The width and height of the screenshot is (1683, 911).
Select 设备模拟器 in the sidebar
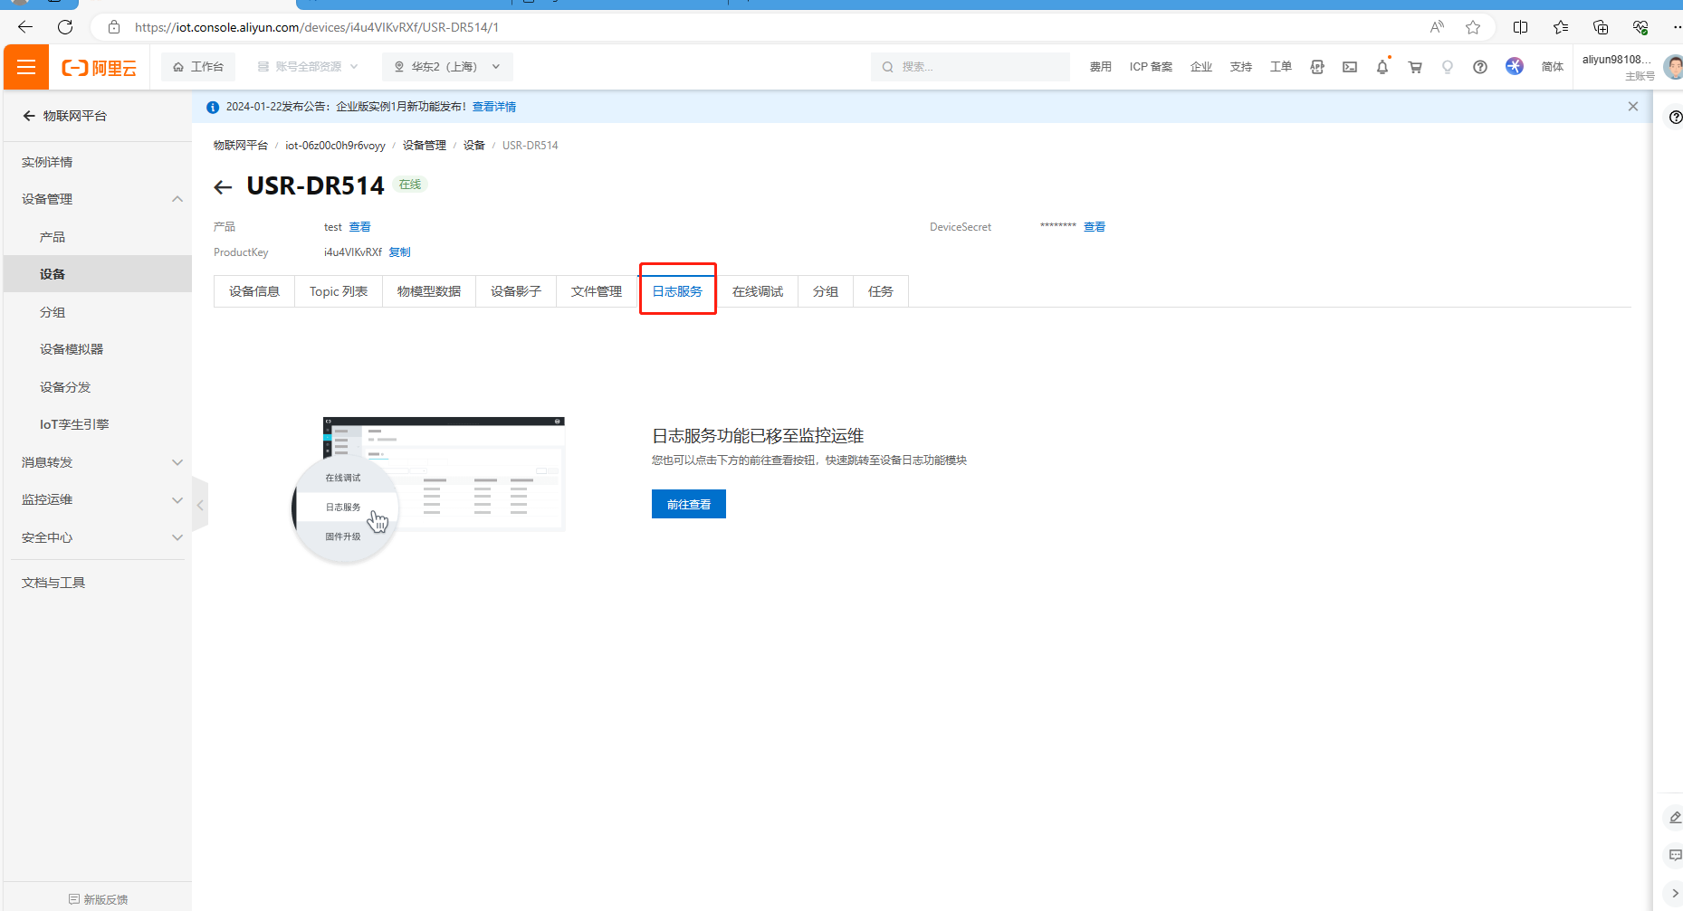72,349
